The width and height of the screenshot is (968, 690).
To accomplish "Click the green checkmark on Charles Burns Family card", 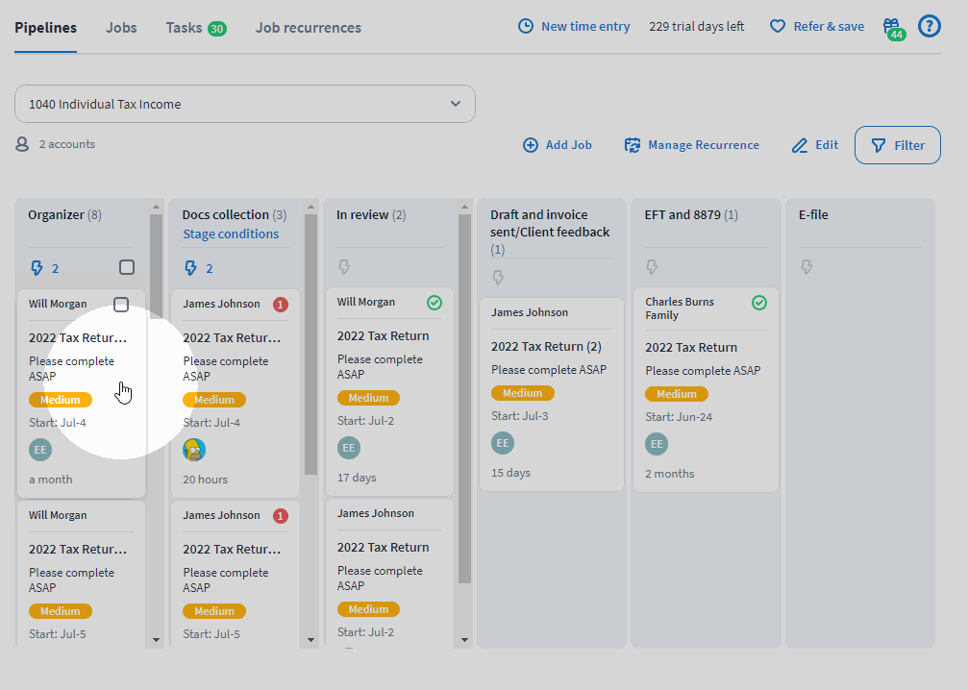I will [759, 303].
